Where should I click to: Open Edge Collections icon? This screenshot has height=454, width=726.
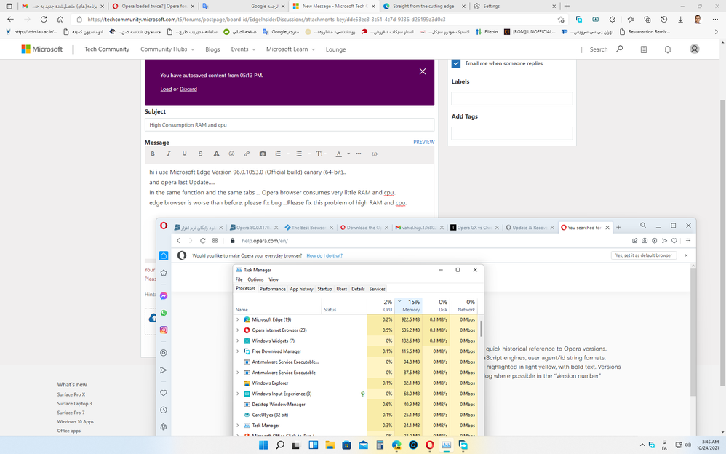[647, 20]
